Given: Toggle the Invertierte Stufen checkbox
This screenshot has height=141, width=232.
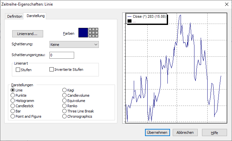Looking at the screenshot, I should 51,70.
